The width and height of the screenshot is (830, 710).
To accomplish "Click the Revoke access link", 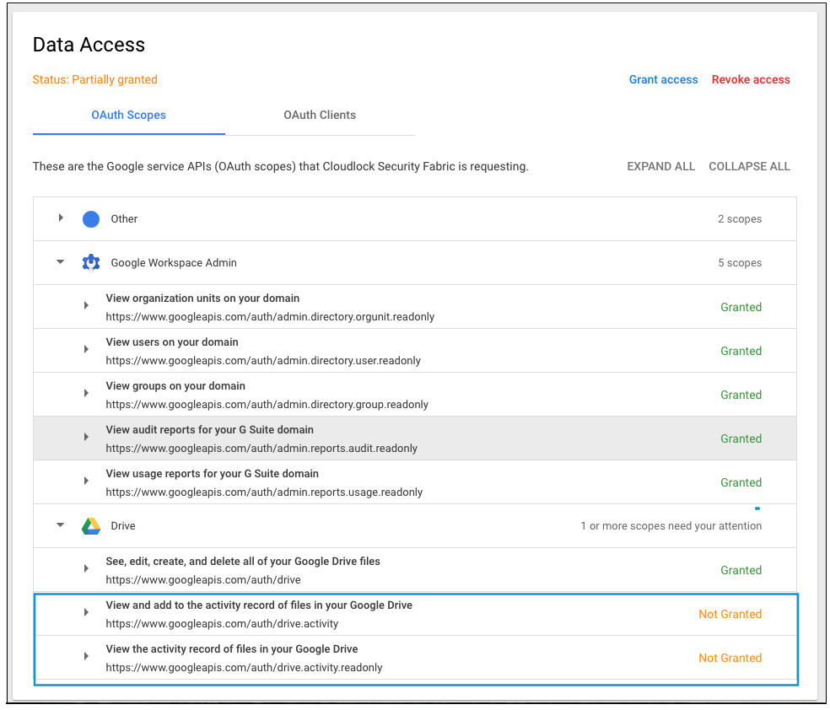I will pos(751,80).
